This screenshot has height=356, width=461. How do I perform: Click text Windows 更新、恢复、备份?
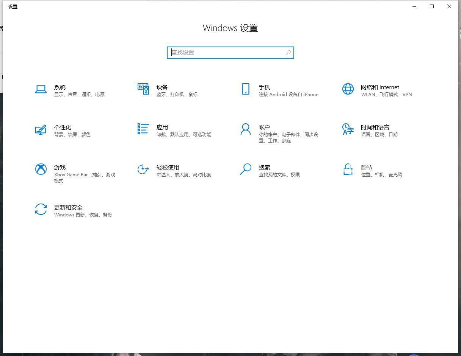tap(83, 215)
